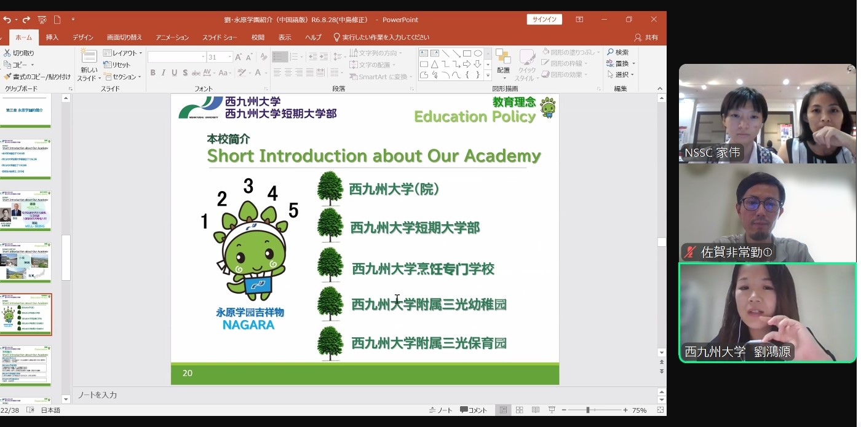Zoom out with the minus button
The height and width of the screenshot is (427, 861).
(x=565, y=410)
